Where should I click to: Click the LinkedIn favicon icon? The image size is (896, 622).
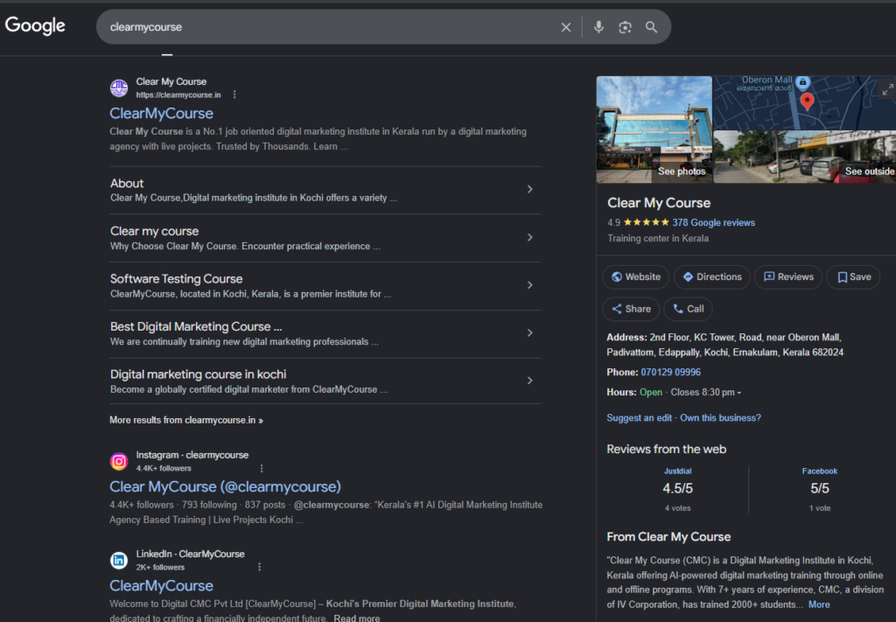point(119,560)
